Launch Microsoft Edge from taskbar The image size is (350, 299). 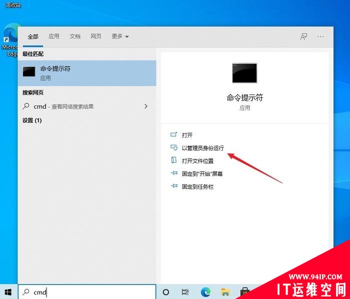[205, 292]
